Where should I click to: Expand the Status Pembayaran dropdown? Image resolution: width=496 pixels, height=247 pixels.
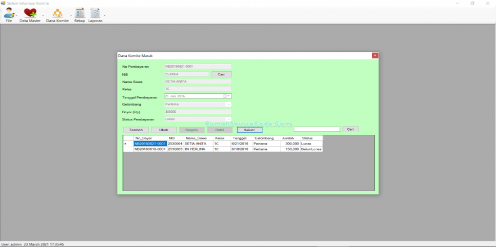point(228,119)
